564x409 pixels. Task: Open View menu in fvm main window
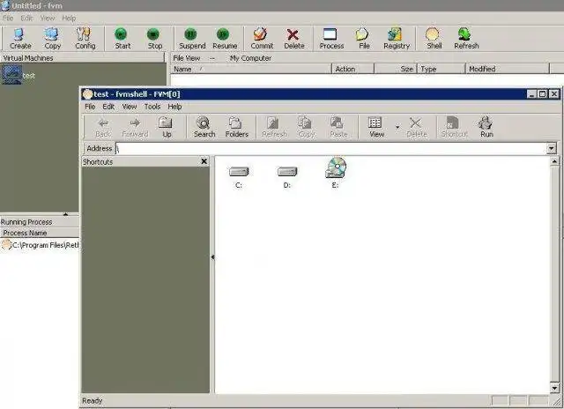tap(47, 18)
